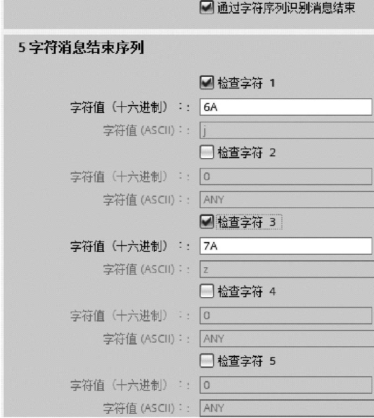The image size is (374, 418).
Task: Click hex value field under 检查字符 5
Action: click(286, 385)
